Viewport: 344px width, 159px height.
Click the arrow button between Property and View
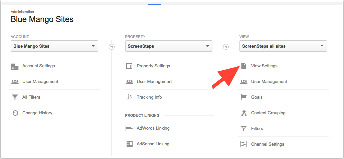(x=226, y=47)
